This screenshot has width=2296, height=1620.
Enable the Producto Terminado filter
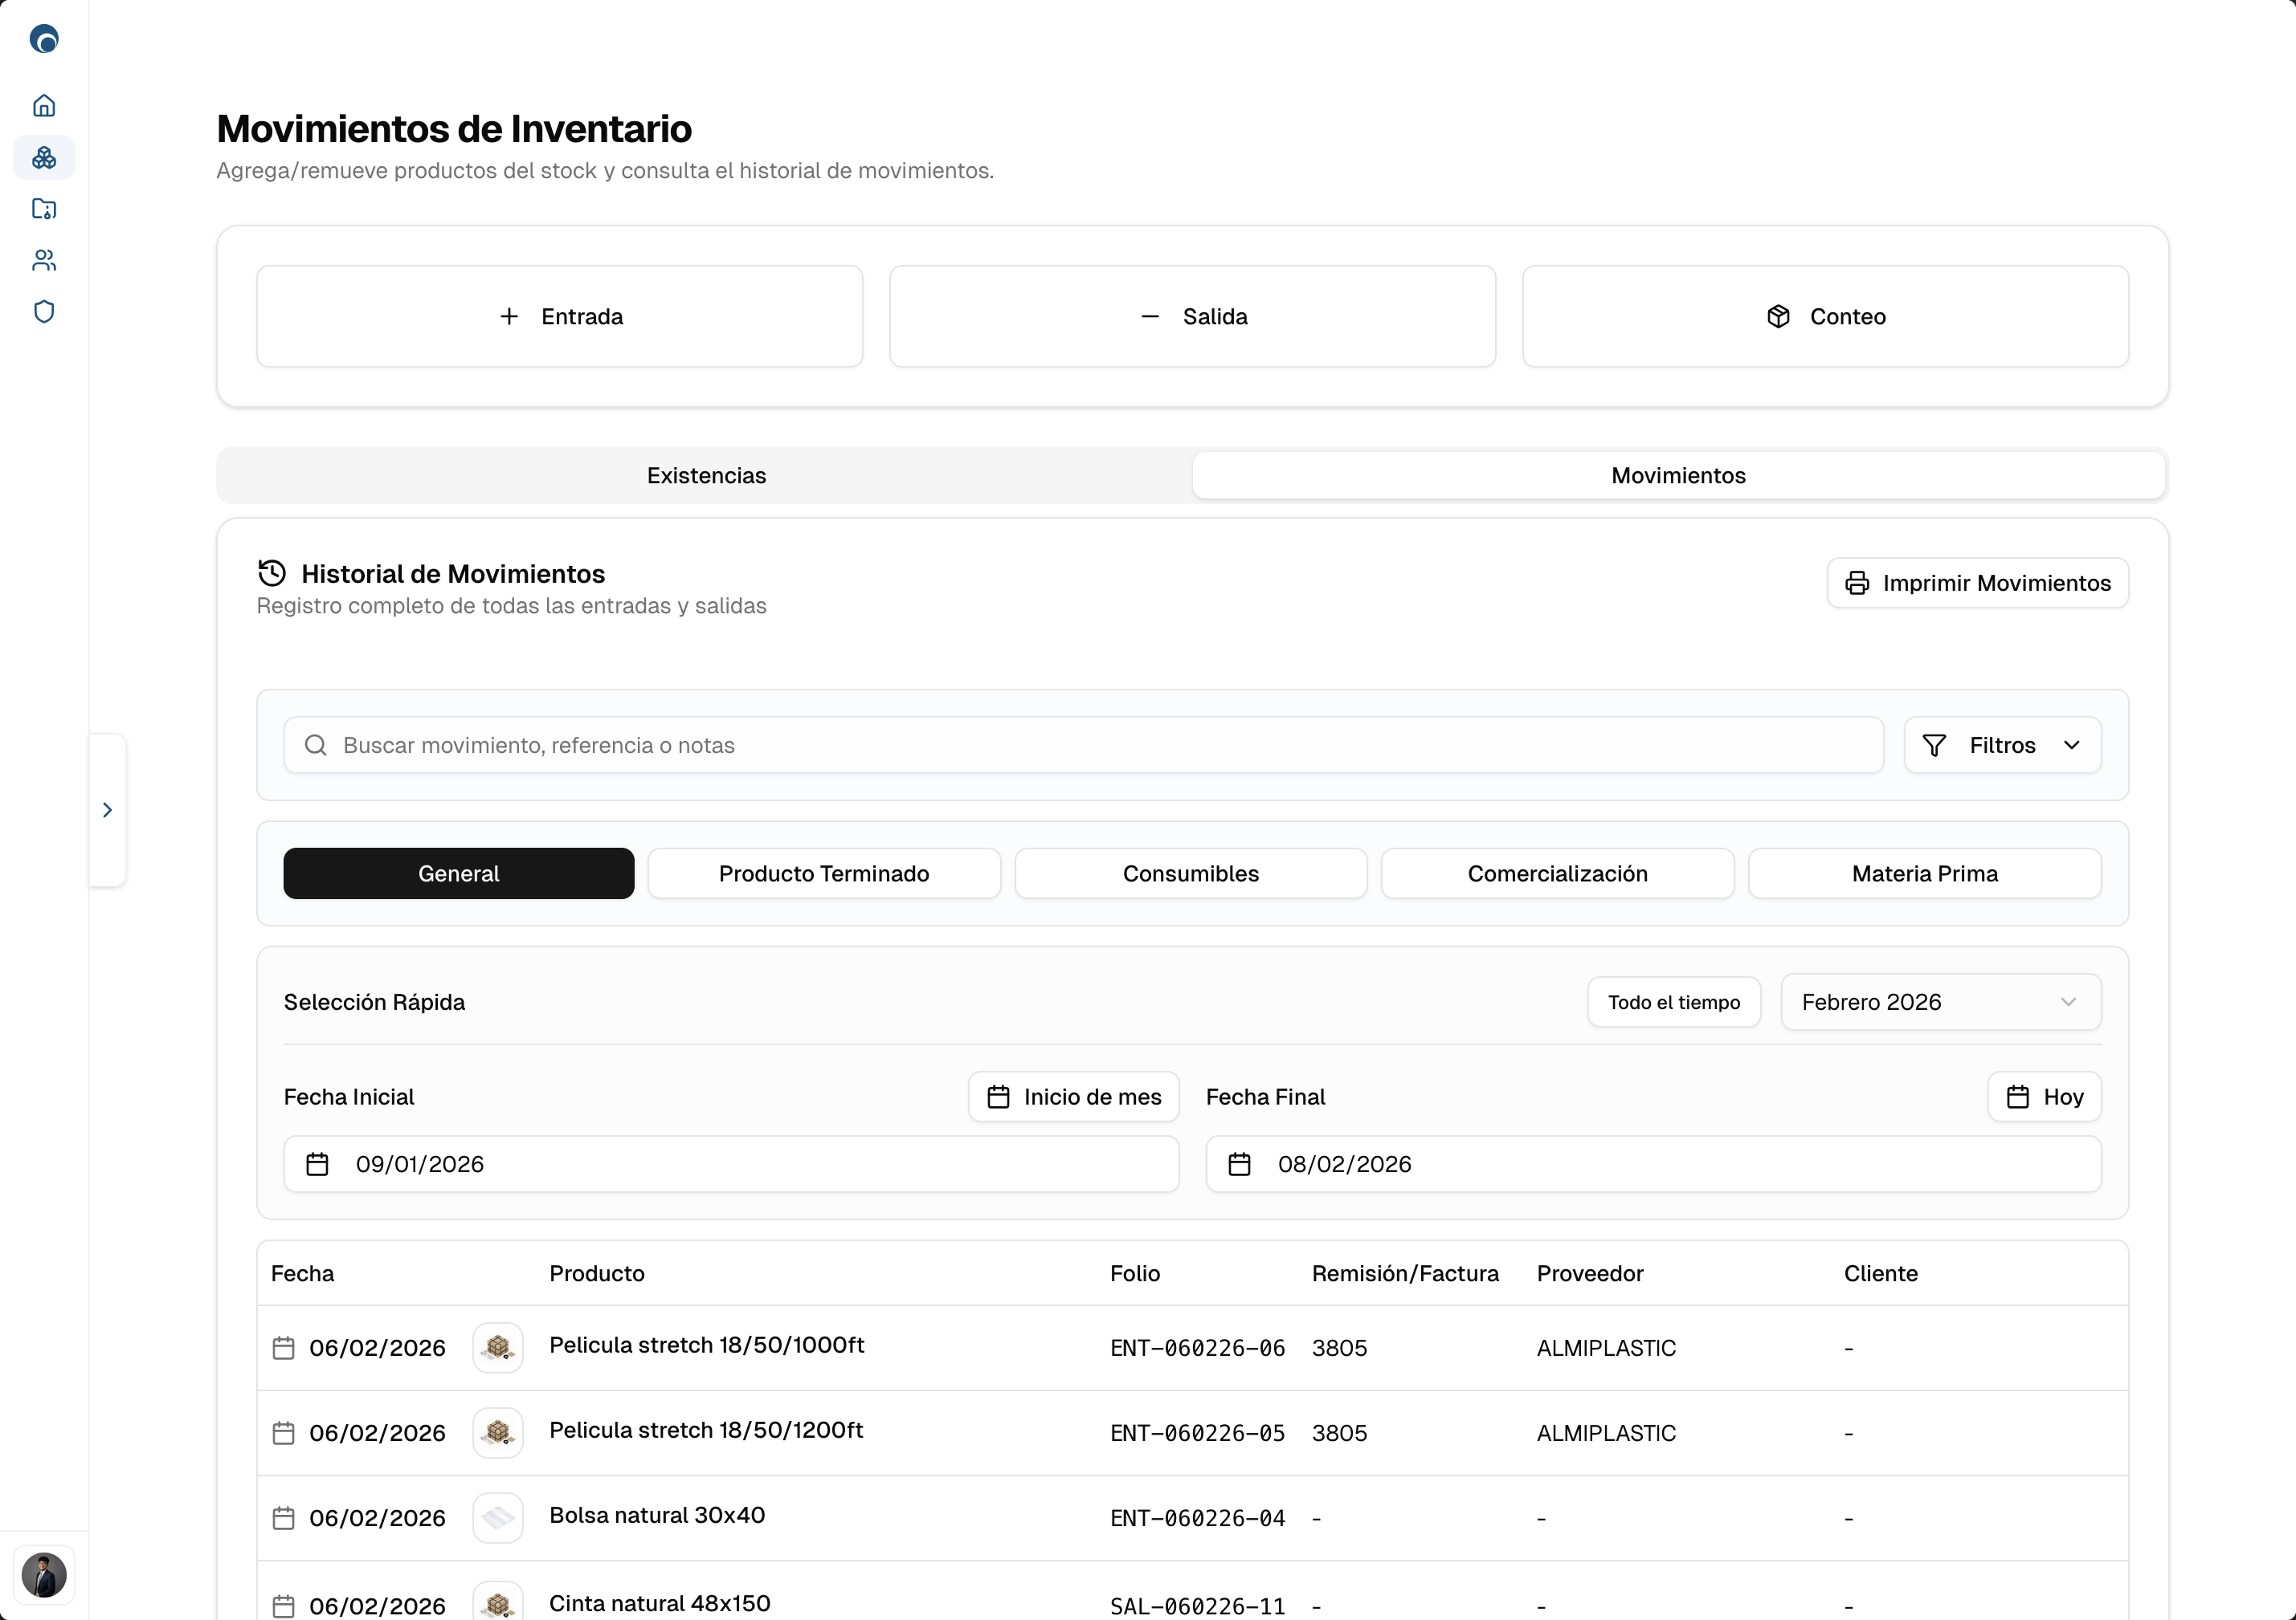[824, 873]
